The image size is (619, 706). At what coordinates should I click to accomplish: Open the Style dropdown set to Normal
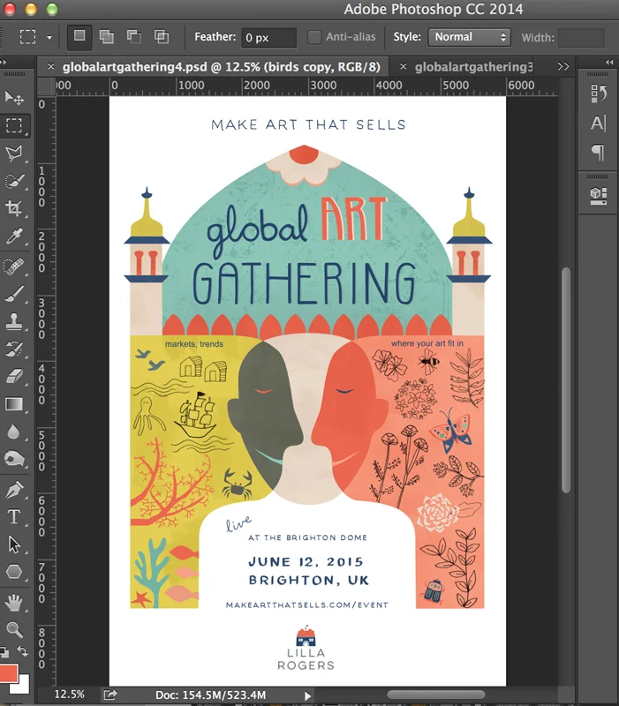470,37
